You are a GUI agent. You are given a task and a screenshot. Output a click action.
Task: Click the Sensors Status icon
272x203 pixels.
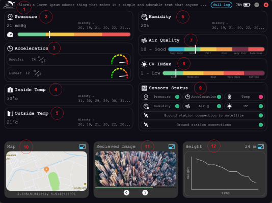point(144,88)
